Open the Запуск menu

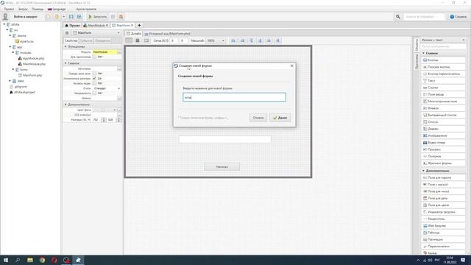point(23,9)
